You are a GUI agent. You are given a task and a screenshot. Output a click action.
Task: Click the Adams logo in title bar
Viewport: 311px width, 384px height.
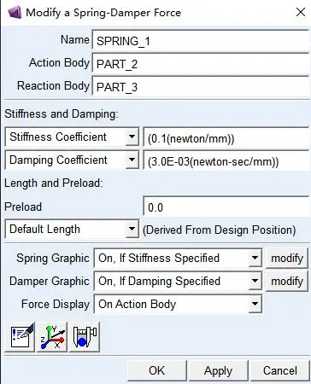[14, 13]
